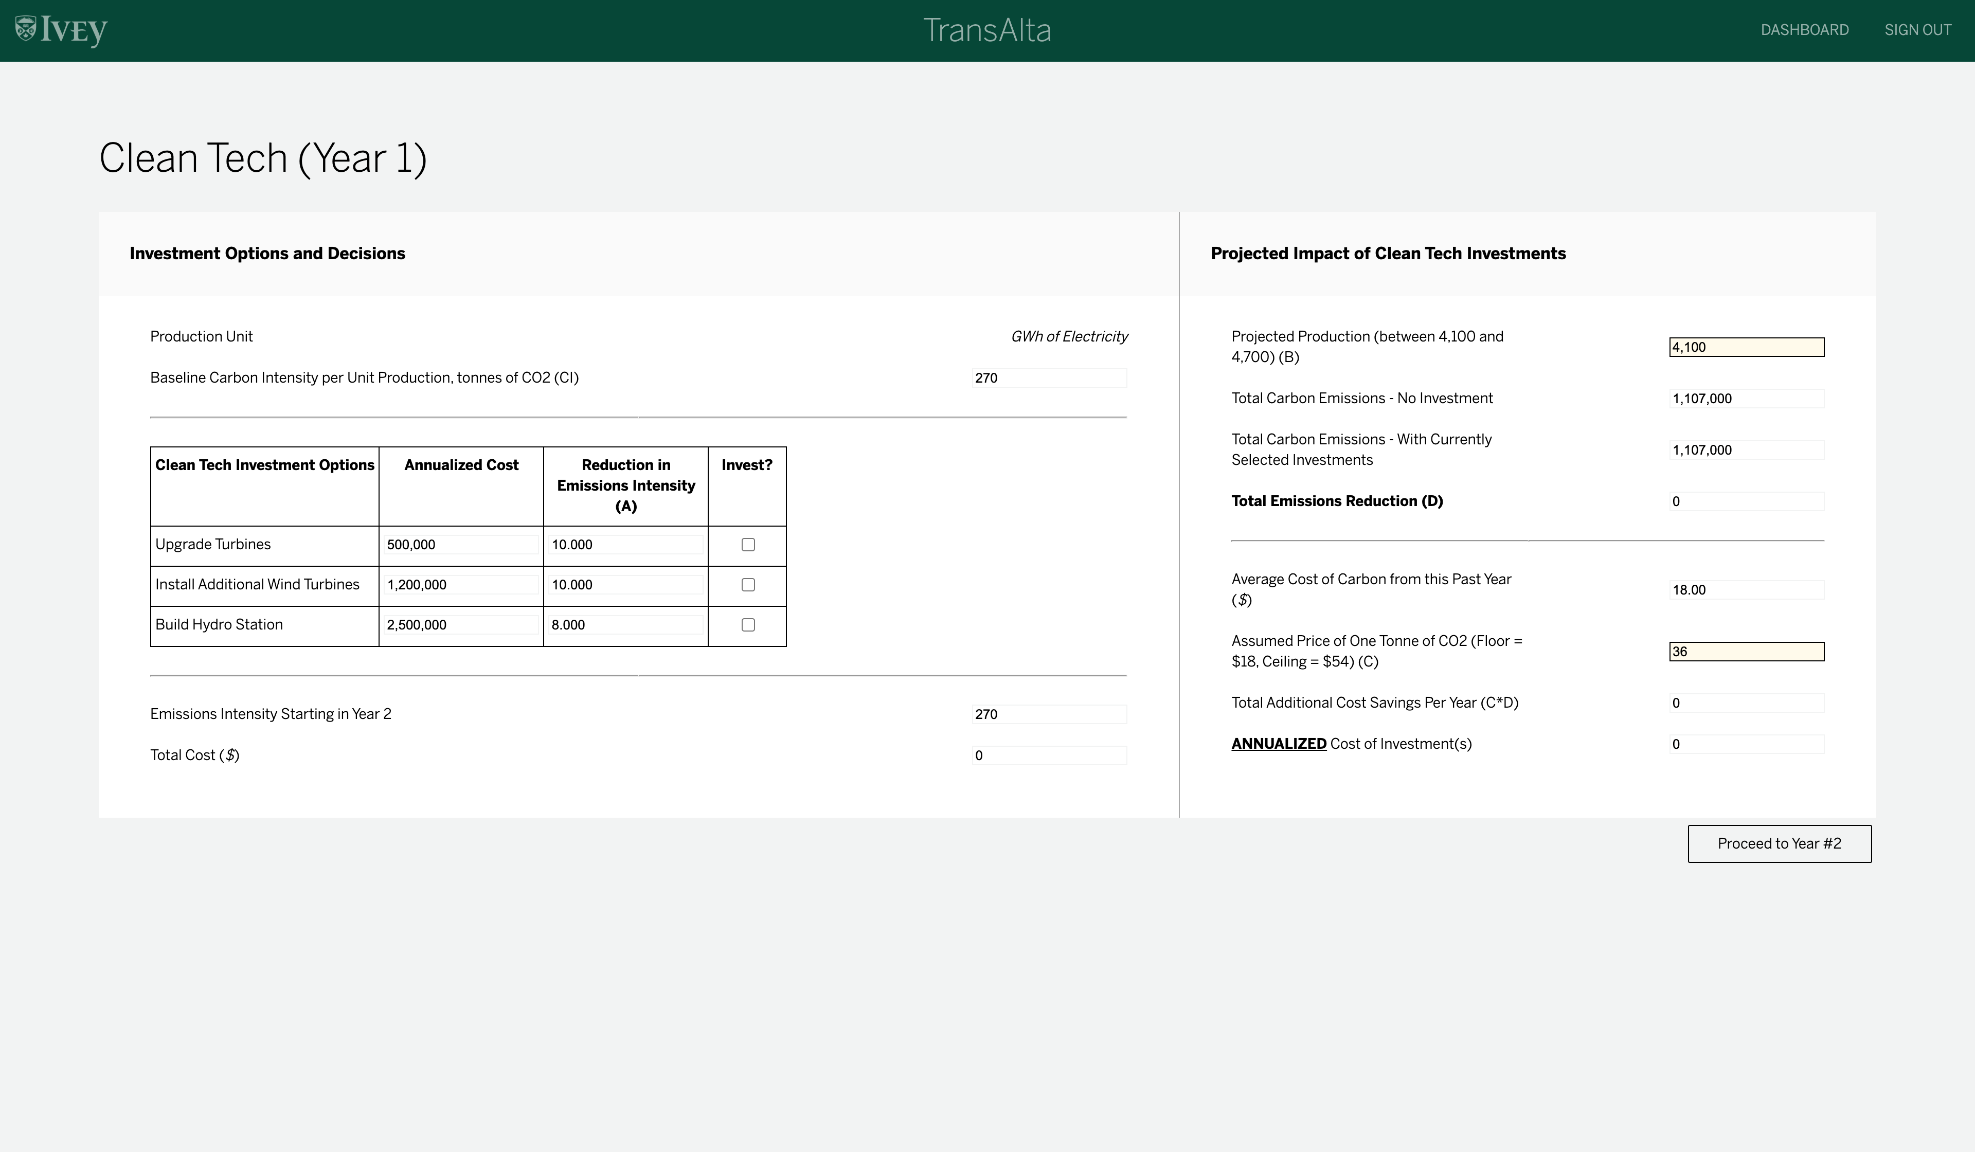Click Build Hydro Station cost field
The width and height of the screenshot is (1975, 1152).
point(461,624)
